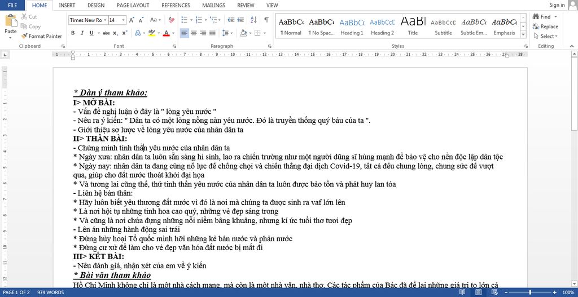
Task: Align paragraph text to the right
Action: pyautogui.click(x=203, y=33)
